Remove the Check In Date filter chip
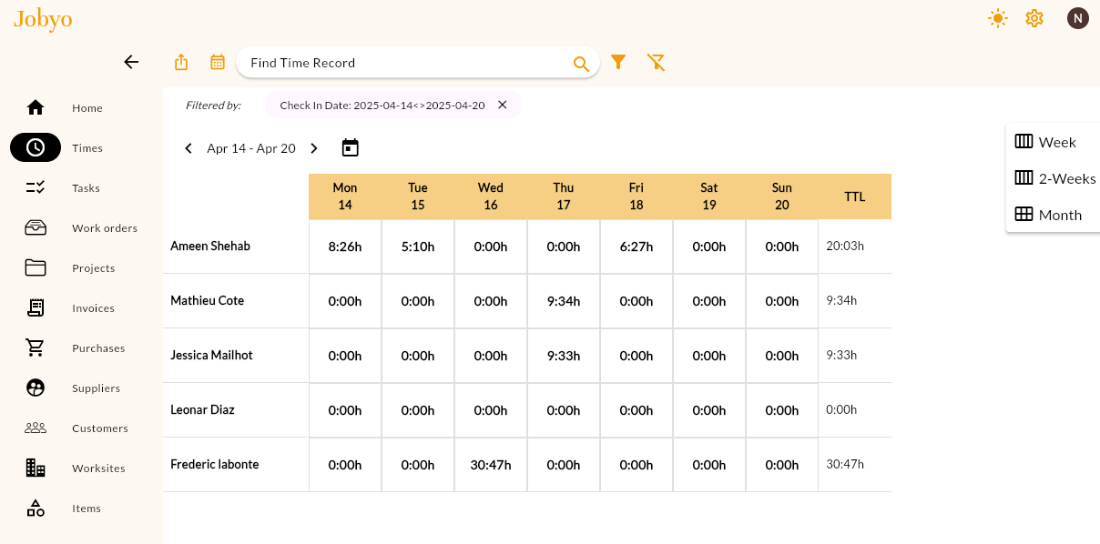Viewport: 1100px width, 544px height. tap(503, 105)
